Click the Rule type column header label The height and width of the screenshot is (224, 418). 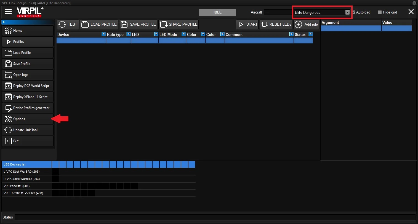coord(115,34)
